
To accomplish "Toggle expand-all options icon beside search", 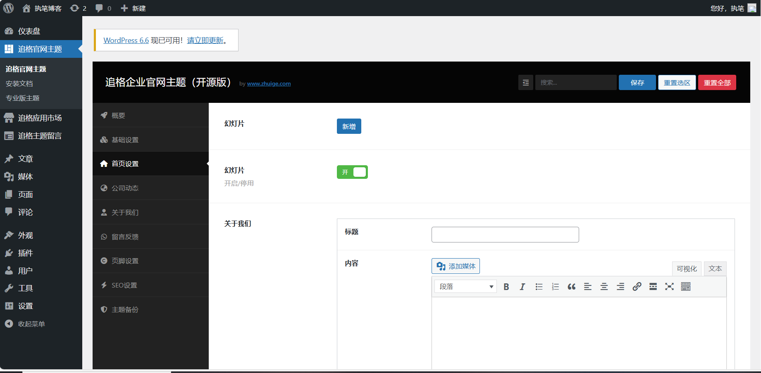I will (526, 83).
